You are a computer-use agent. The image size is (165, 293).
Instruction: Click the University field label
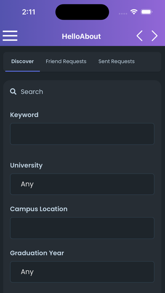(27, 165)
